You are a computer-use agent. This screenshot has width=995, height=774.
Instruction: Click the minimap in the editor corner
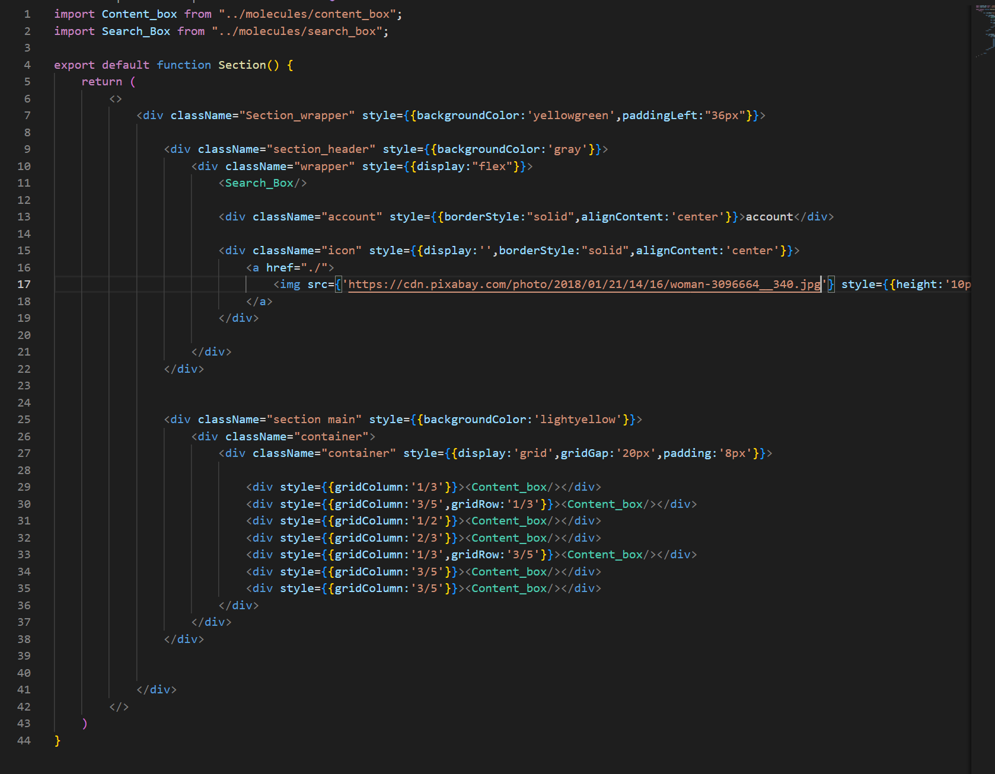(984, 33)
